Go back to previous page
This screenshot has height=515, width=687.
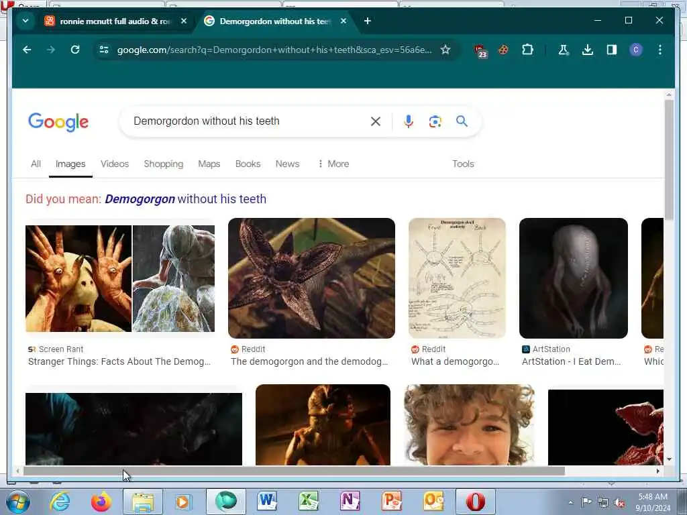[27, 50]
